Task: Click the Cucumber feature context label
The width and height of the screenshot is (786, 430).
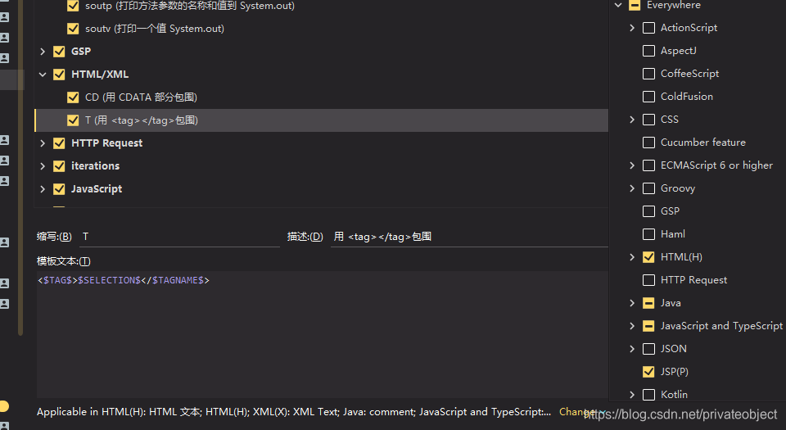Action: click(x=702, y=143)
